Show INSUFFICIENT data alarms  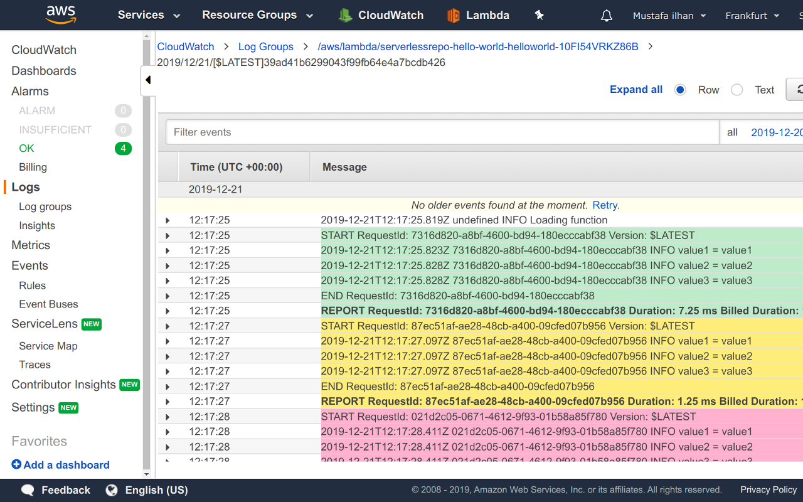[x=55, y=129]
